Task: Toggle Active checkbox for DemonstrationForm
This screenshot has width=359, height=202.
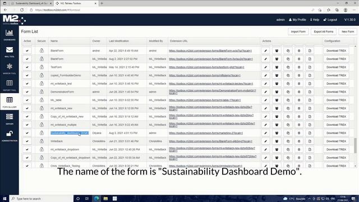Action: (x=27, y=92)
